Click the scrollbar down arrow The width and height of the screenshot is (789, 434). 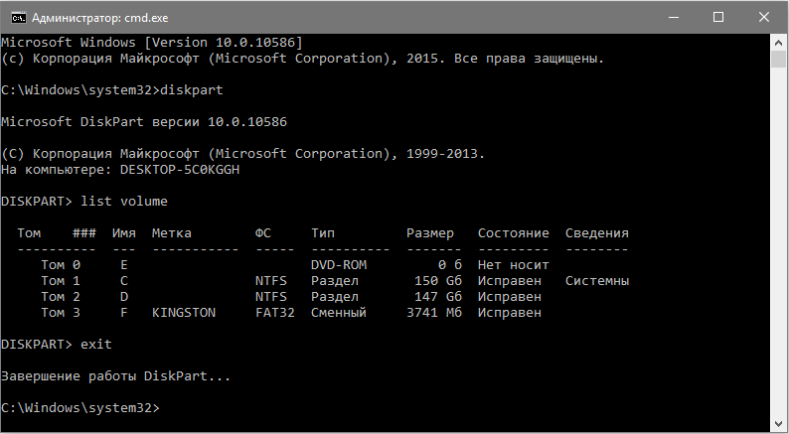[779, 423]
